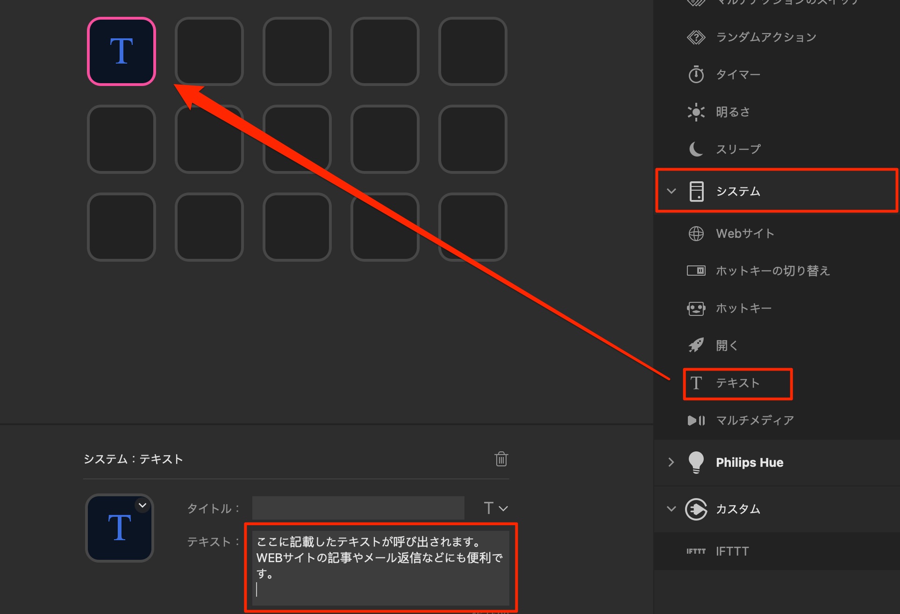This screenshot has height=614, width=900.
Task: Select the 開く action label
Action: [x=727, y=345]
